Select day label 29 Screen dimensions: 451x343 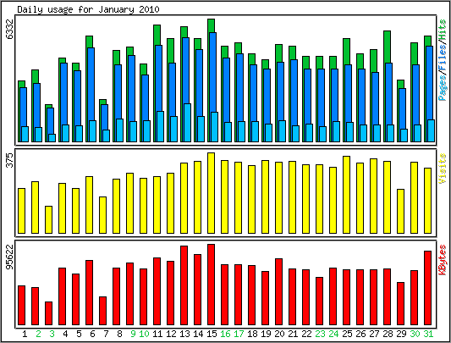(401, 334)
